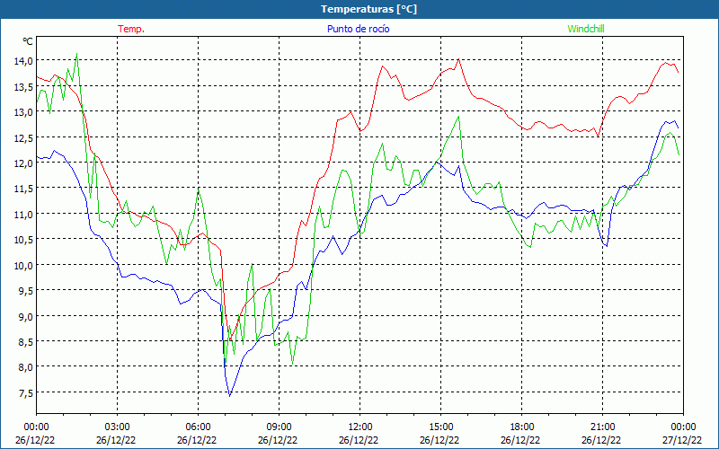719x449 pixels.
Task: Click the '8,0' y-axis value
Action: 25,366
